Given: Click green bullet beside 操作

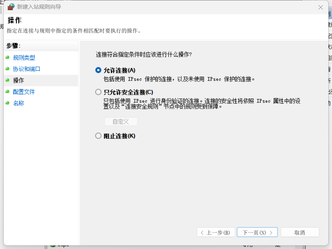Looking at the screenshot, I should tap(7, 80).
